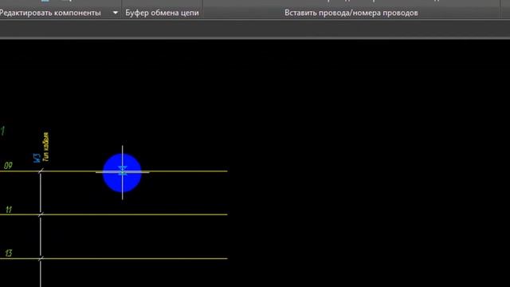Expand the 'Редактировать компоненты' dropdown arrow
The image size is (510, 287).
coord(115,13)
